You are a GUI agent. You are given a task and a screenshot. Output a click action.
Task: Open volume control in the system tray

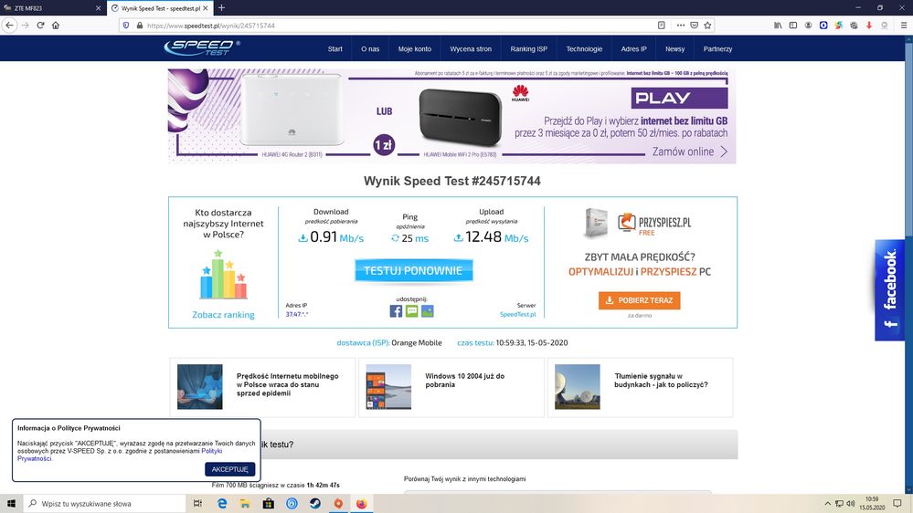click(851, 504)
